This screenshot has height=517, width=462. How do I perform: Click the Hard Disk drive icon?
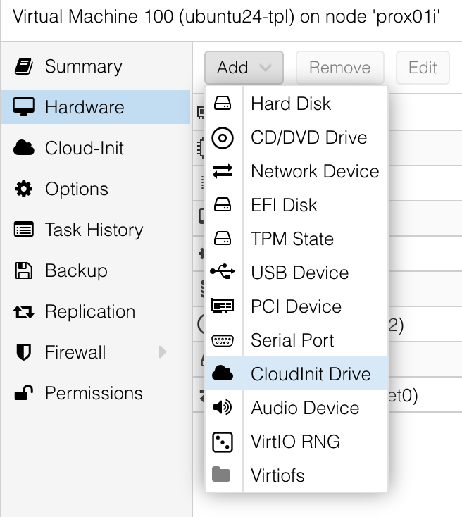pyautogui.click(x=223, y=104)
